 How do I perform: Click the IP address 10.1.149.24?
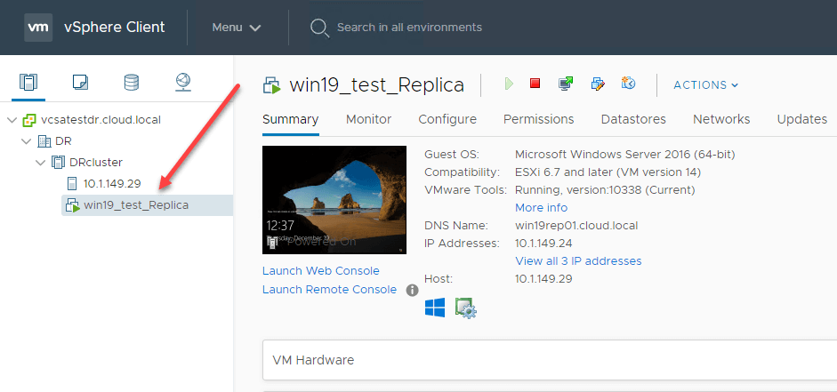(x=543, y=244)
